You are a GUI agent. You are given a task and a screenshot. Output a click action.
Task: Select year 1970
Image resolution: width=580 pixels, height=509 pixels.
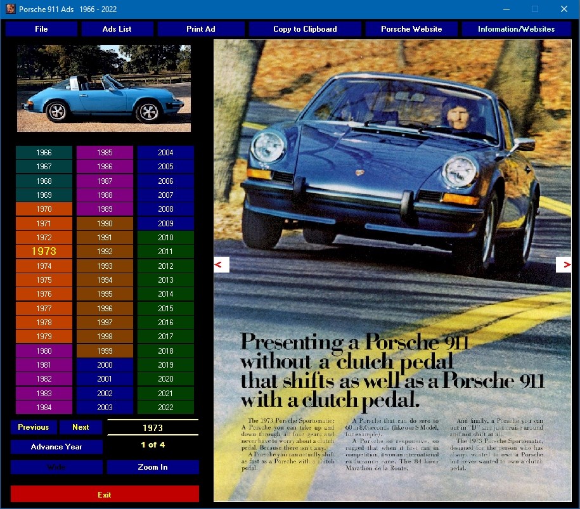tap(44, 209)
